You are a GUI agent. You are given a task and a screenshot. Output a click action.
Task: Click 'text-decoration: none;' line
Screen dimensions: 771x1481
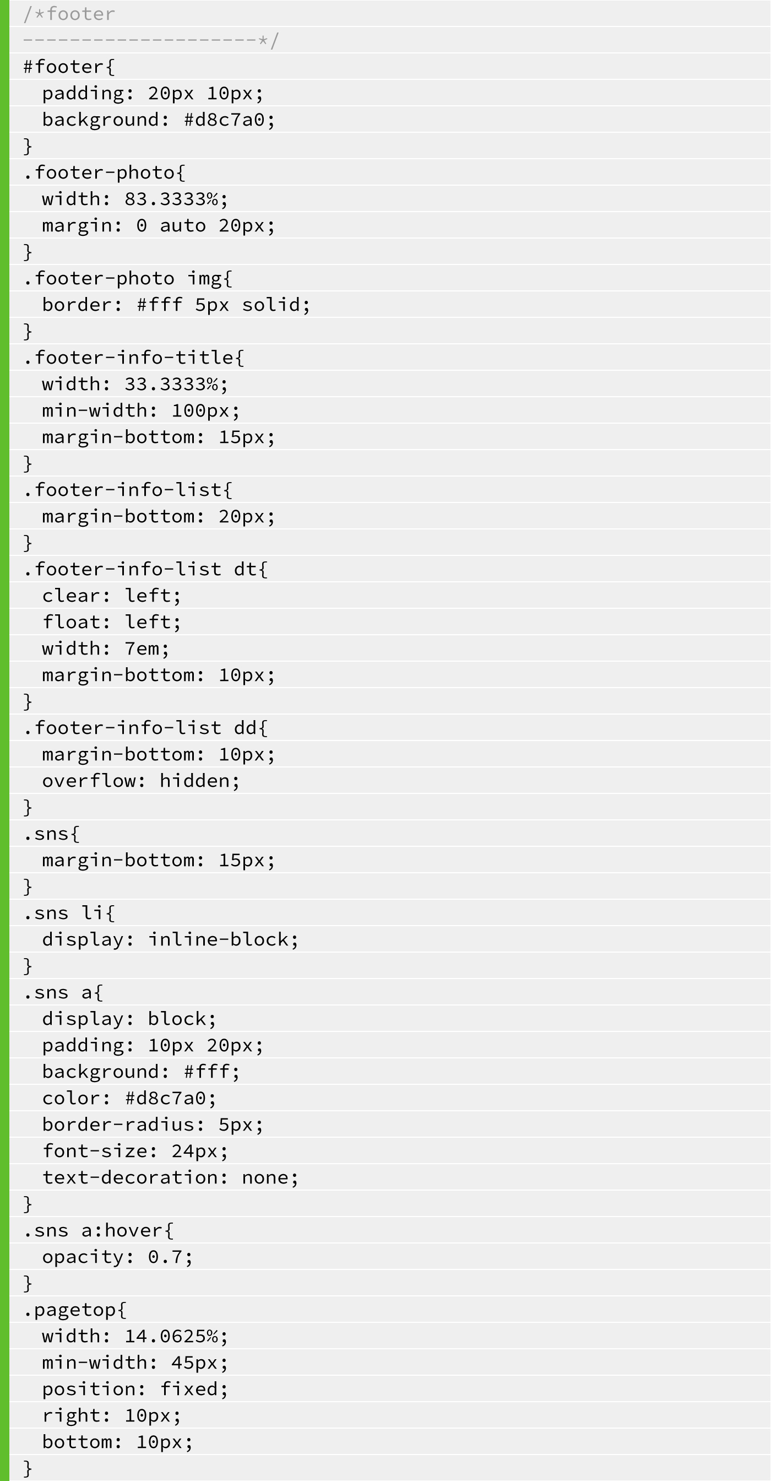tap(170, 1177)
